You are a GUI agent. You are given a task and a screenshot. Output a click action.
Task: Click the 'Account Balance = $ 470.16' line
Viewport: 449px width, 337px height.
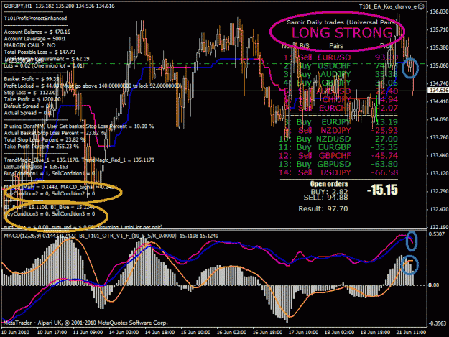(37, 32)
